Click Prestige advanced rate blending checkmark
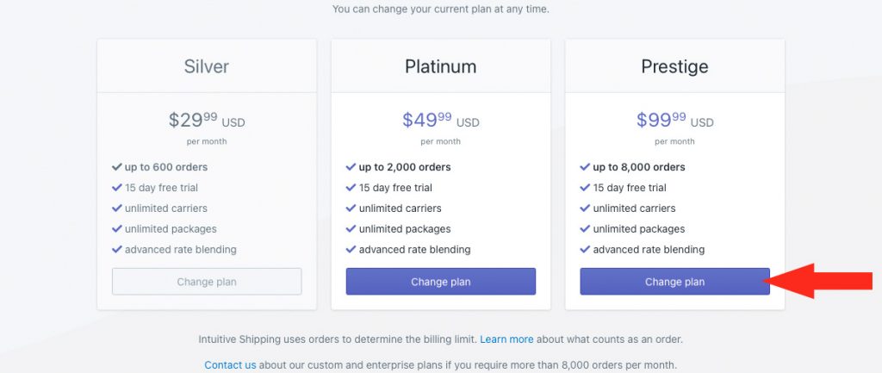The image size is (882, 373). tap(585, 249)
